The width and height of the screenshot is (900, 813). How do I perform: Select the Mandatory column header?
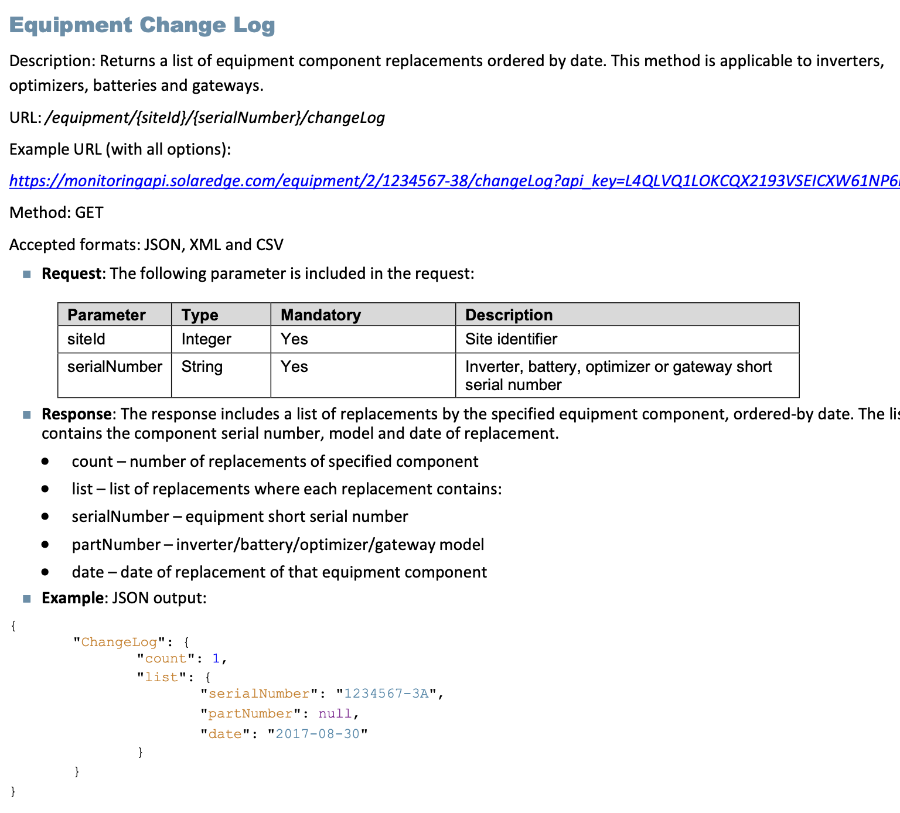(x=321, y=315)
